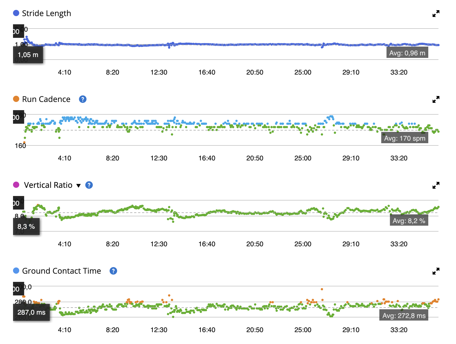Viewport: 456px width, 344px height.
Task: Click the 8:20 tick on Run Cadence chart
Action: coord(113,158)
